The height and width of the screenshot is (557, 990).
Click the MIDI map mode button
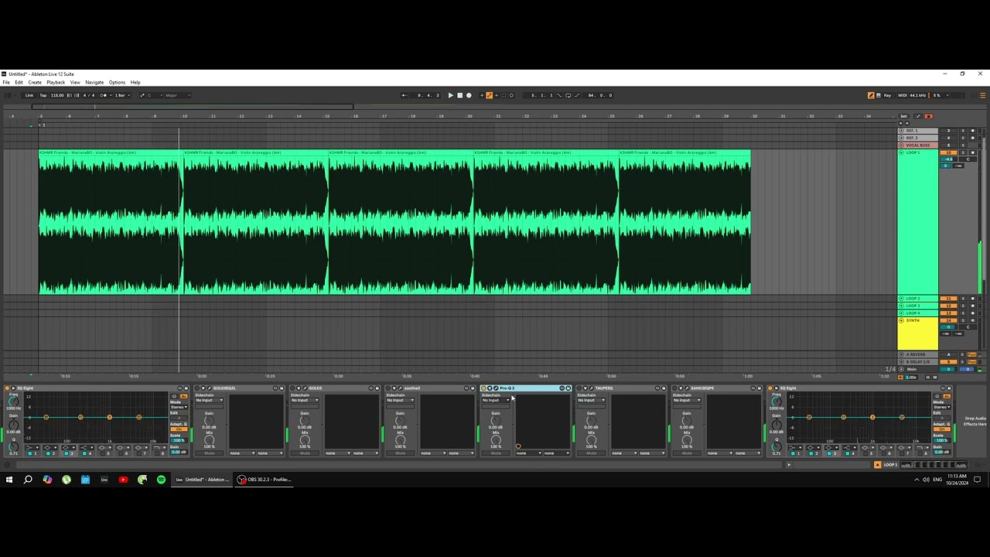tap(902, 95)
